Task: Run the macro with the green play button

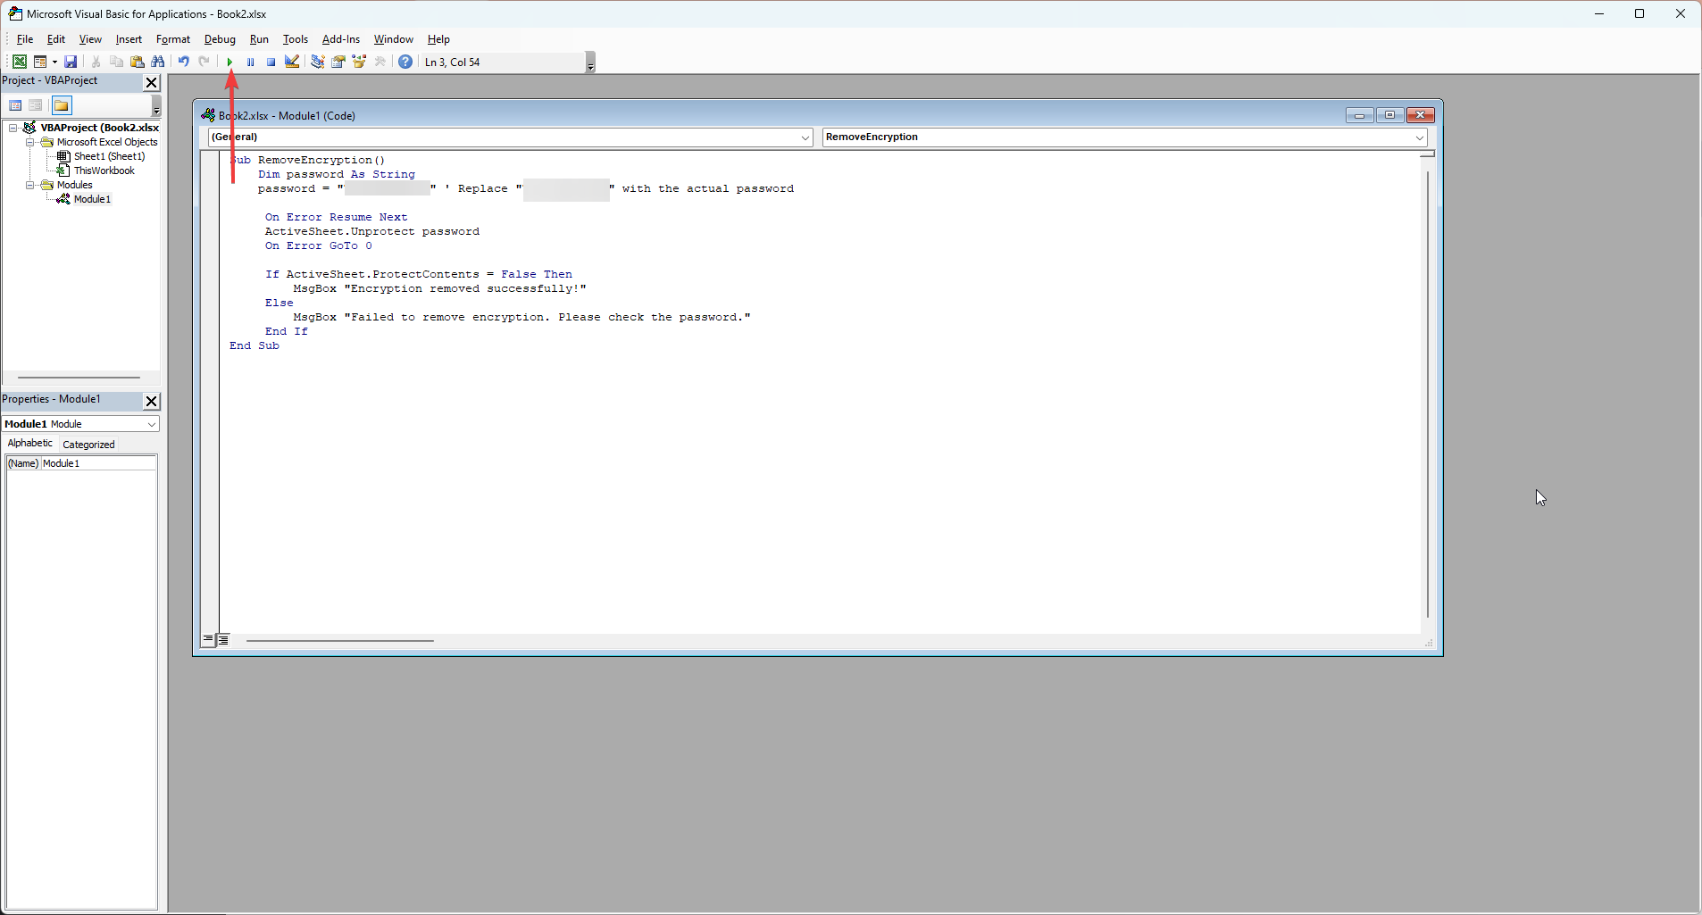Action: pyautogui.click(x=229, y=62)
